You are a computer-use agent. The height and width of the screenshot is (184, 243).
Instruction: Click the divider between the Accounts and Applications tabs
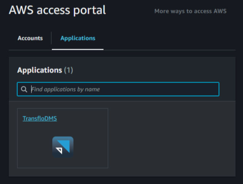click(x=51, y=38)
